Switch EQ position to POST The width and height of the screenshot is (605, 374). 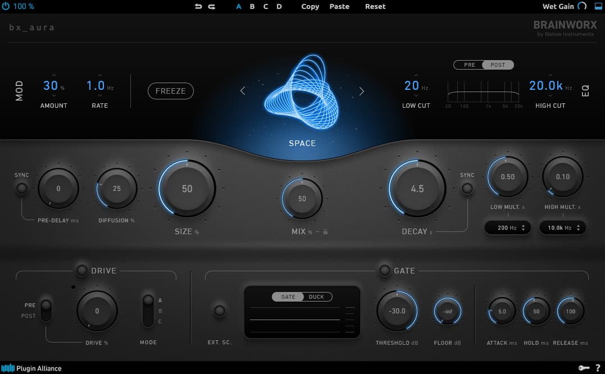498,65
